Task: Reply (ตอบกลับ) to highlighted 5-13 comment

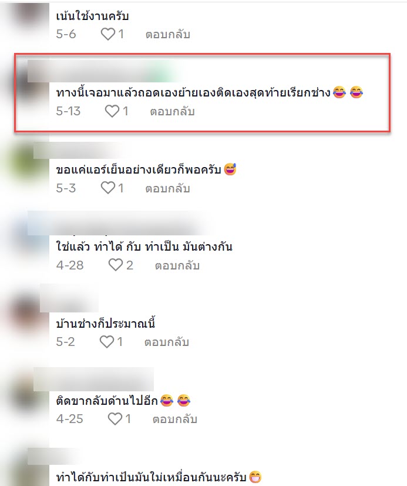Action: [x=172, y=111]
